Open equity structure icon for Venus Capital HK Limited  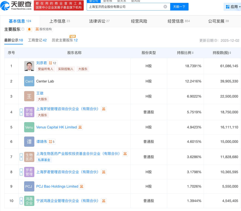pos(80,127)
